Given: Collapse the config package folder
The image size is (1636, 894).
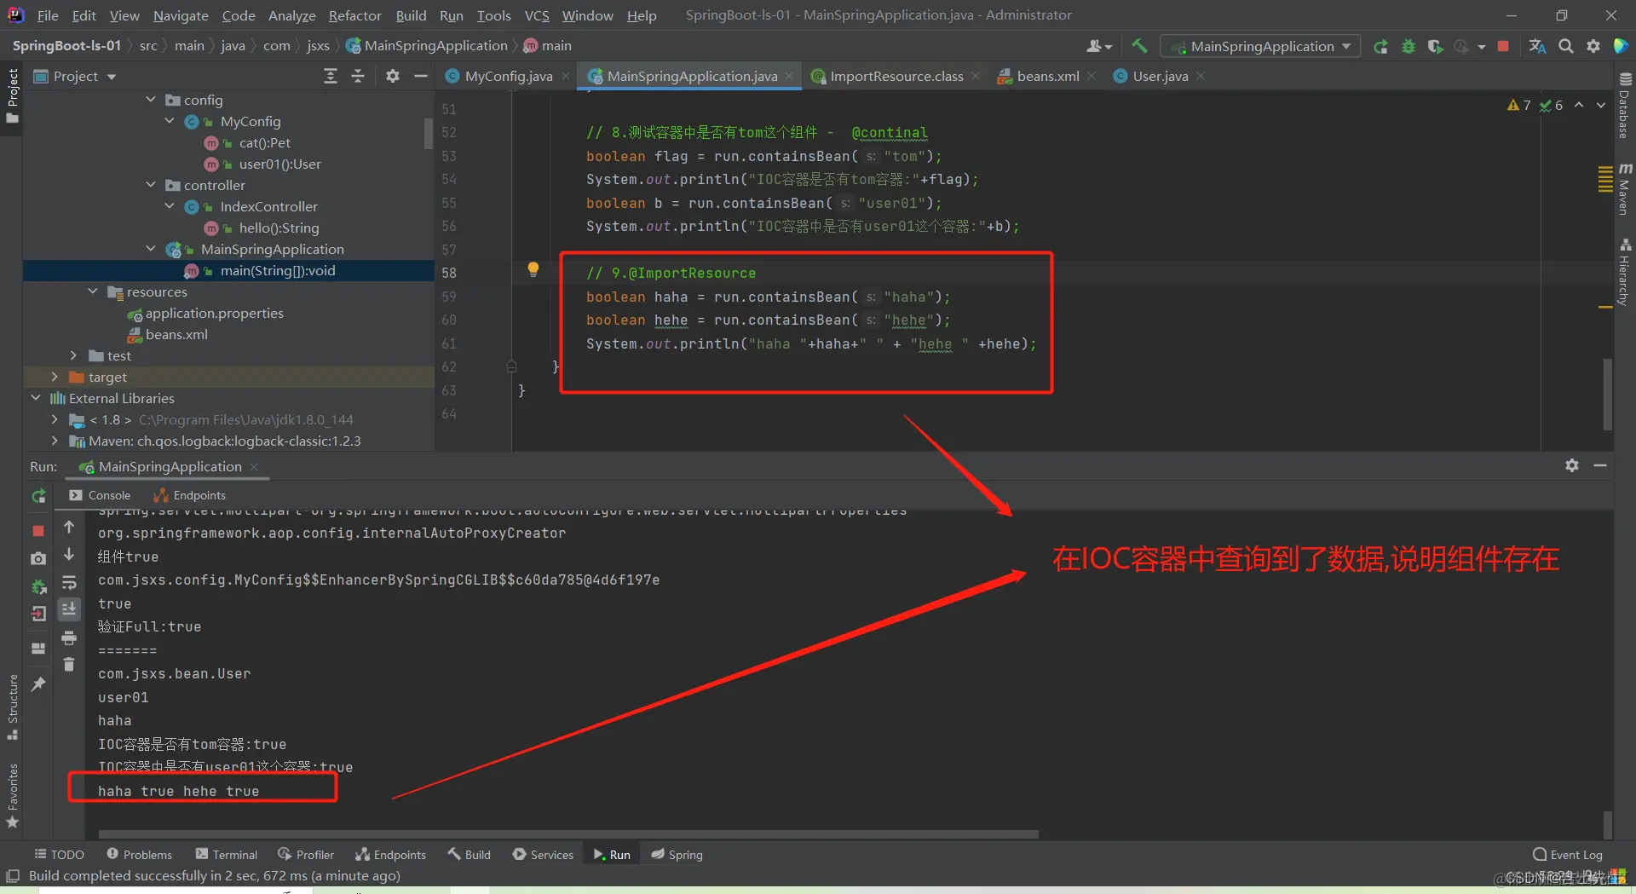Looking at the screenshot, I should pos(151,100).
